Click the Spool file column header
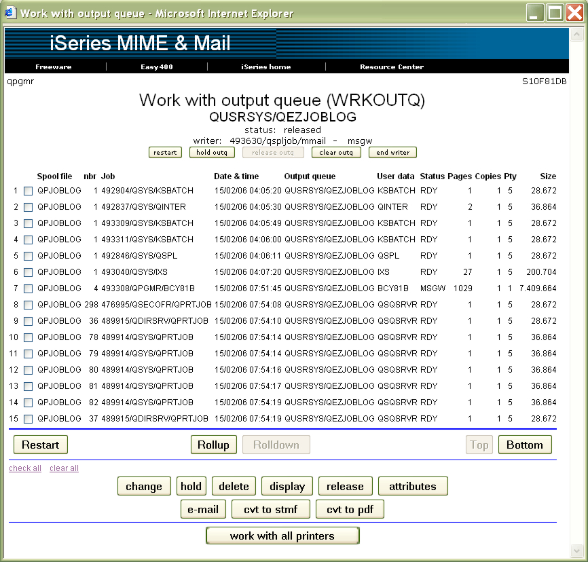 tap(55, 176)
